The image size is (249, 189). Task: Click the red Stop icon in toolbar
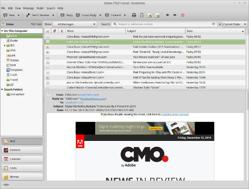pos(183,15)
